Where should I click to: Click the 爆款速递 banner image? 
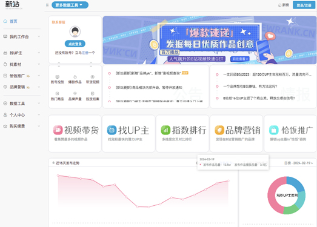tap(210, 40)
